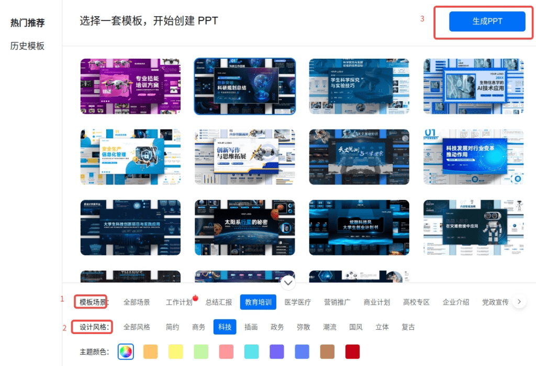Open 历史模板 in the sidebar
Screen dimensions: 536x366
[27, 46]
